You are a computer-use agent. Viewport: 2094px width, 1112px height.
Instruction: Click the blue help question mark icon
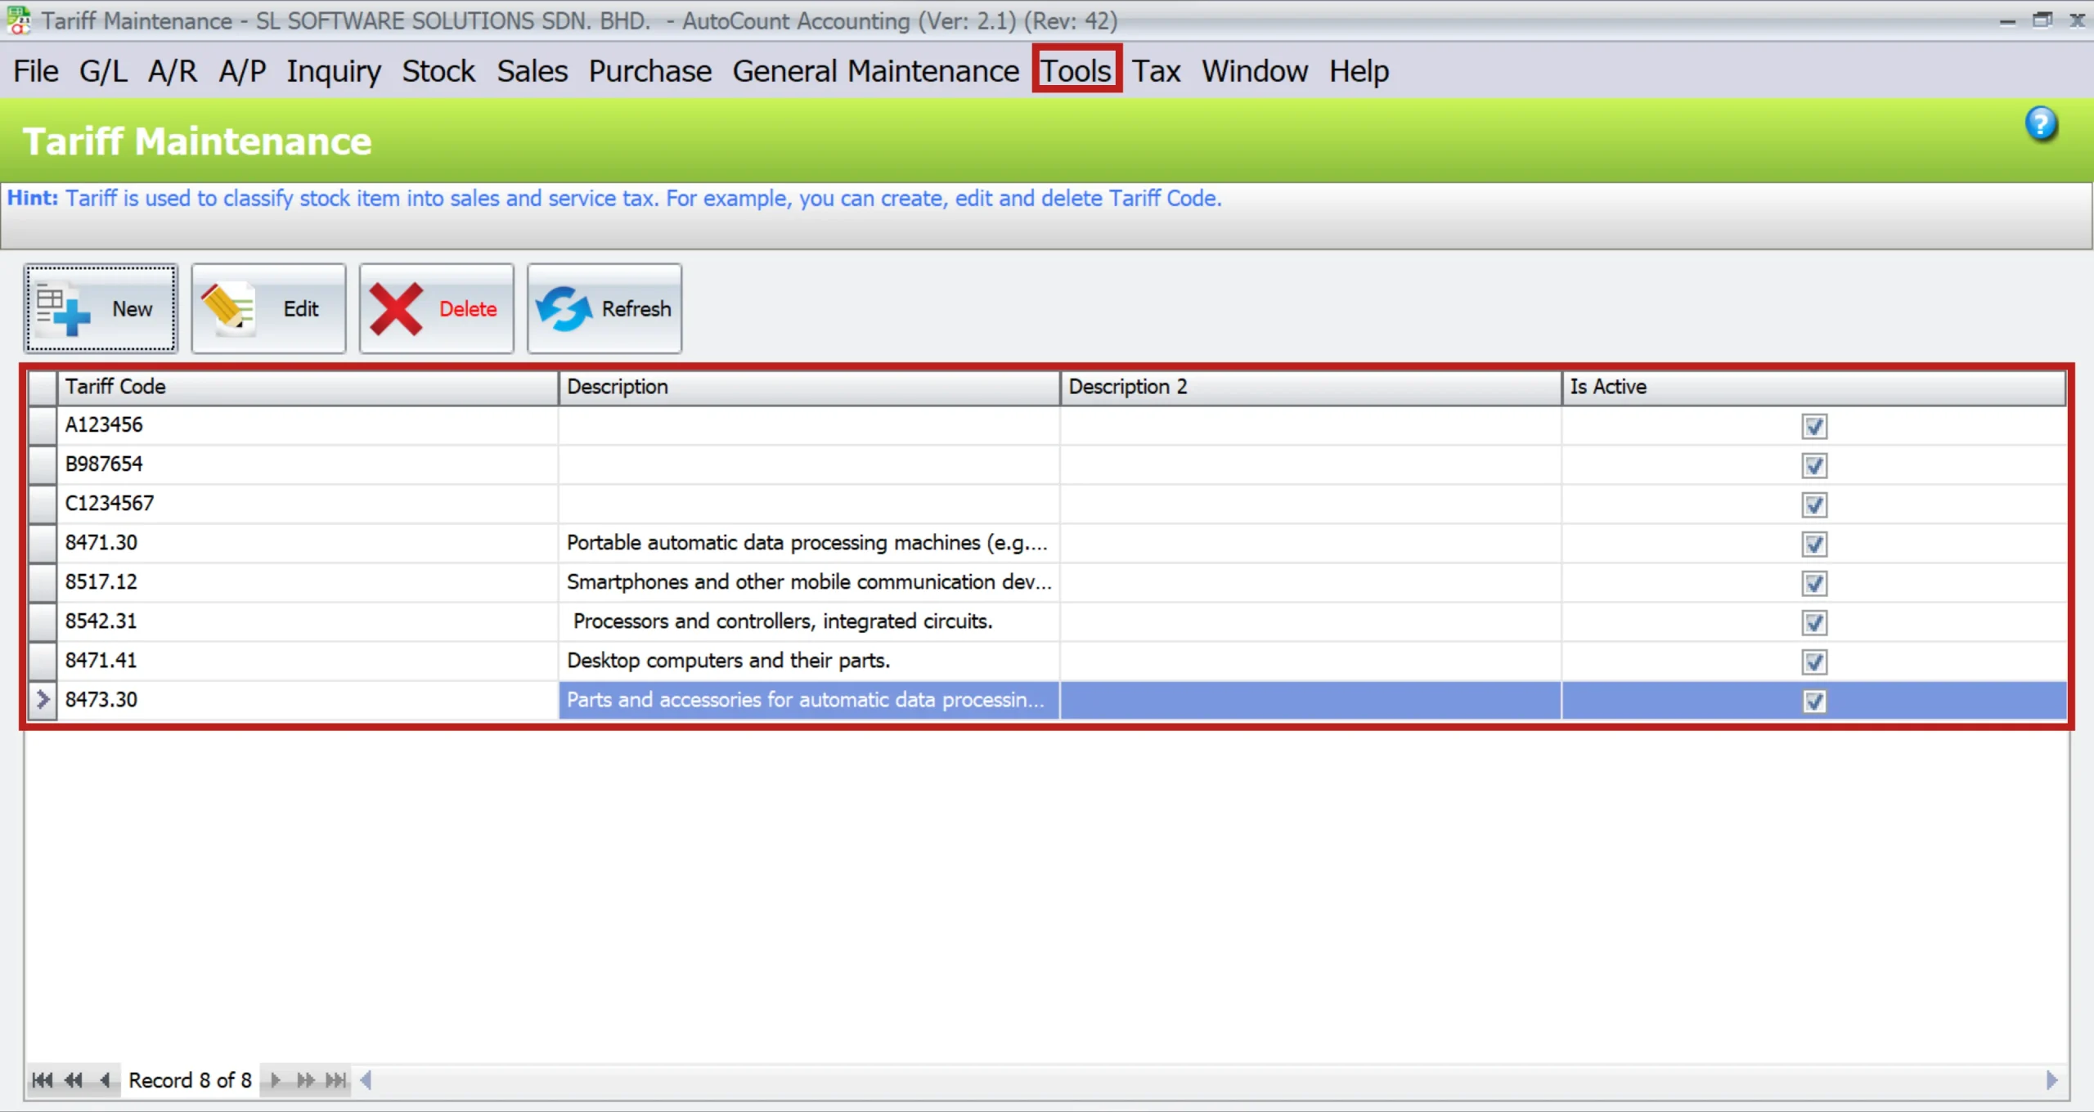[2041, 124]
